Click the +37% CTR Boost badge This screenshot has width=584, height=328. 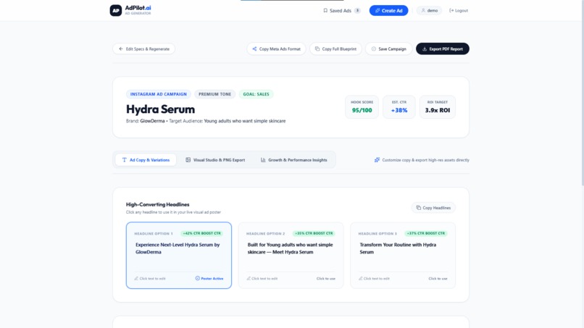pos(426,233)
